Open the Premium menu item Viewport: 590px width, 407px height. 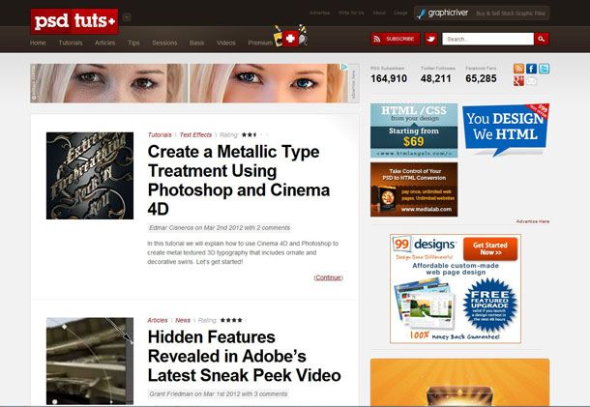(x=260, y=43)
